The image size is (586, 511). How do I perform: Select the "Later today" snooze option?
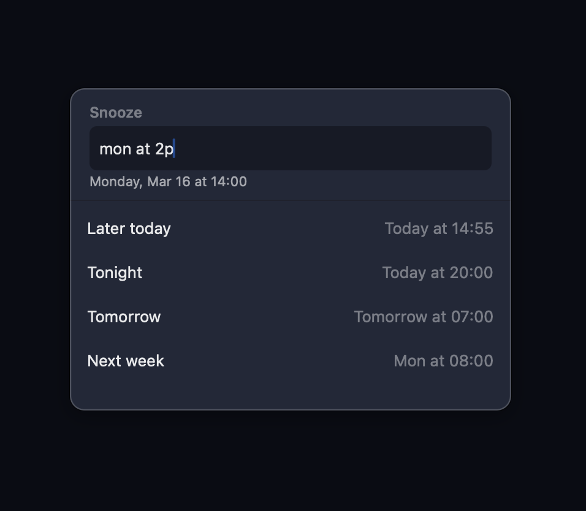point(129,229)
